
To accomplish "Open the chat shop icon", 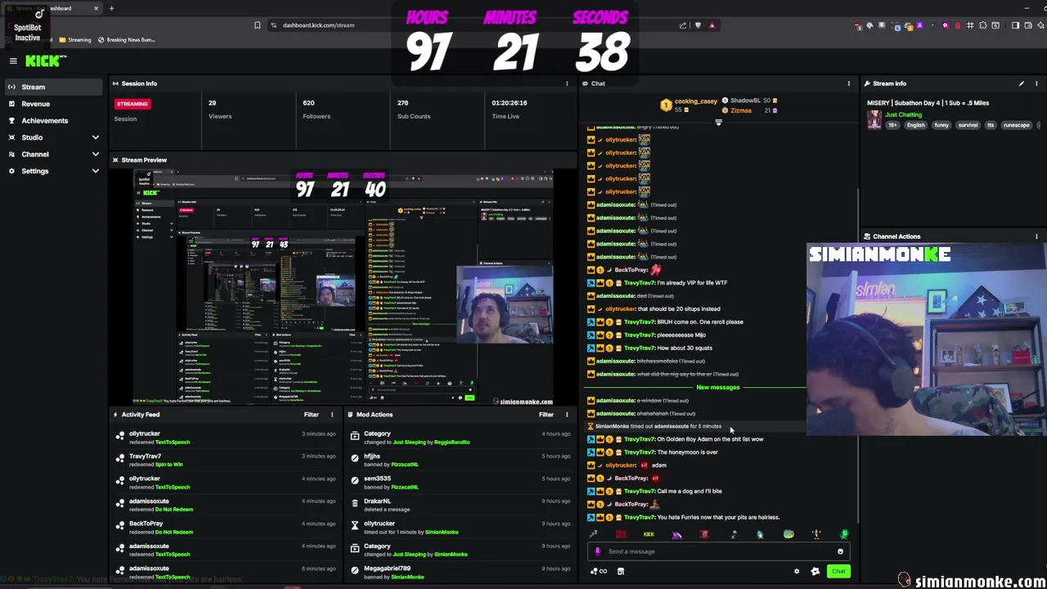I will click(x=621, y=571).
